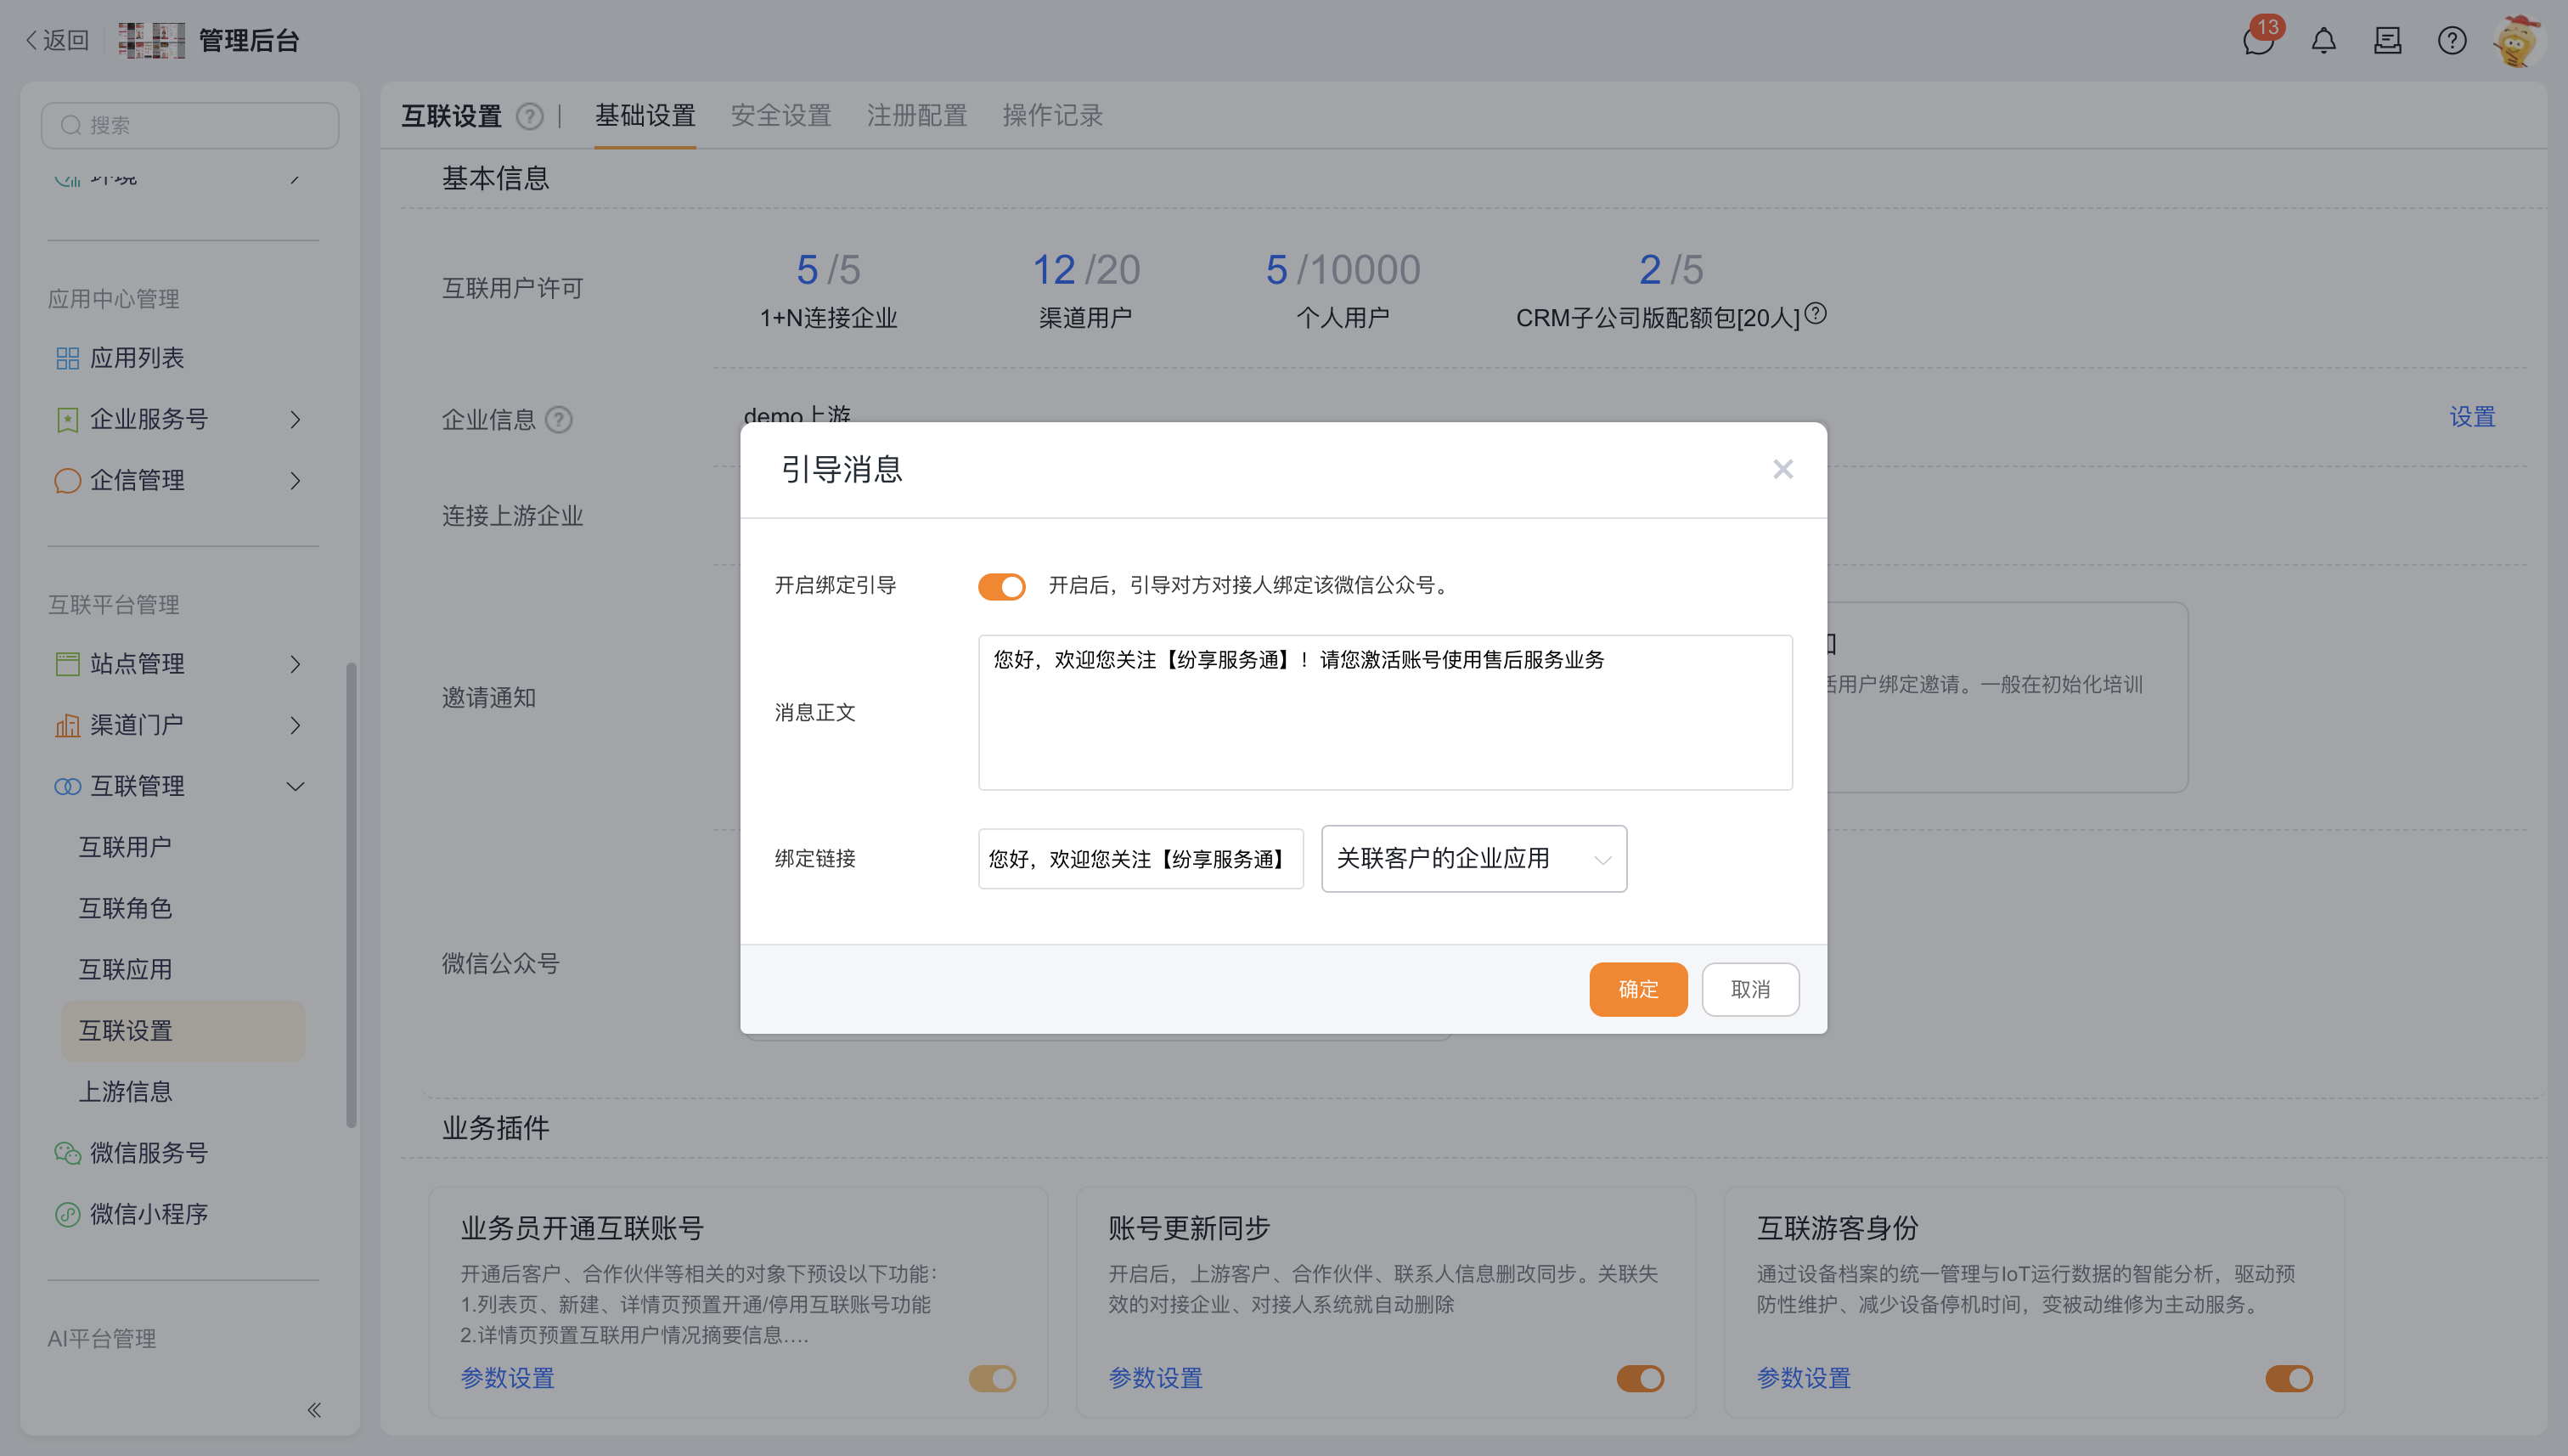Toggle 业务员开通互联账号 plugin switch
The image size is (2568, 1456).
pyautogui.click(x=992, y=1378)
